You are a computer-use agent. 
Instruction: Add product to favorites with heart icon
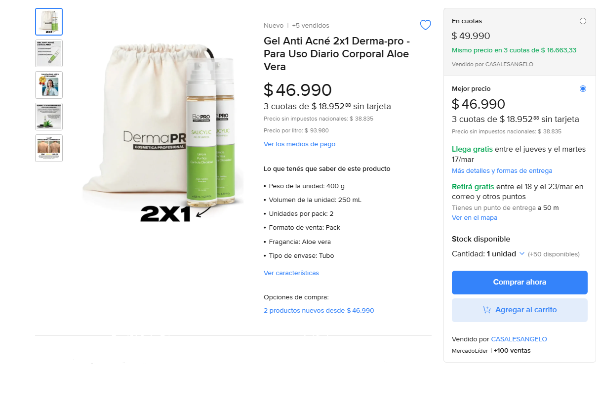[x=425, y=25]
